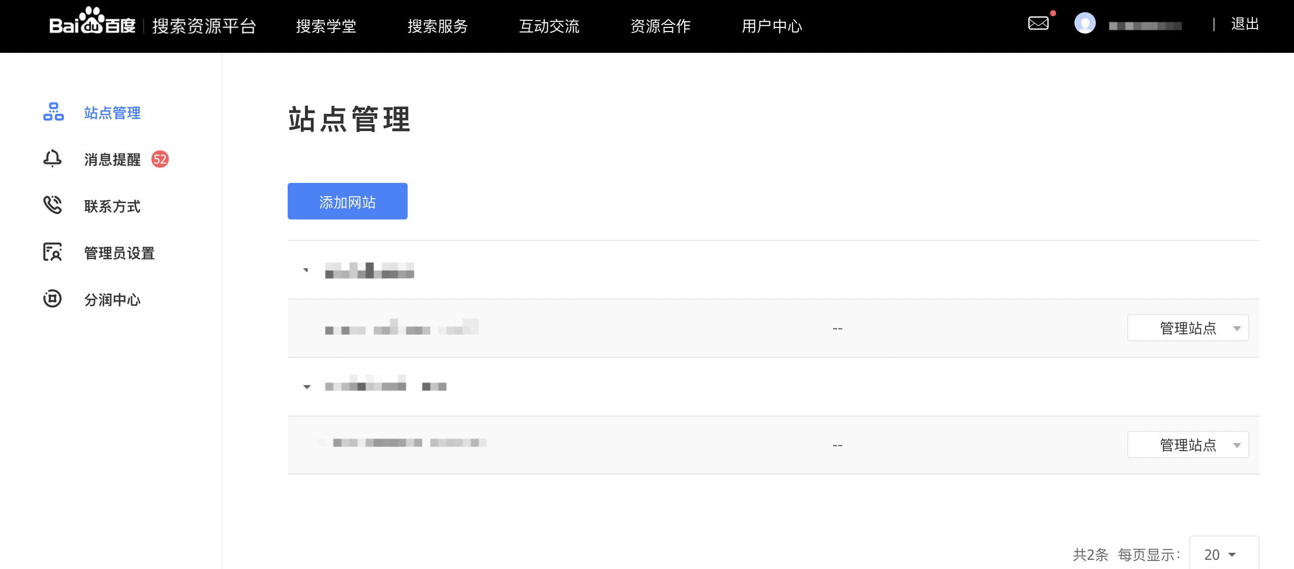This screenshot has width=1294, height=569.
Task: Select 联系方式 in the sidebar
Action: (x=112, y=206)
